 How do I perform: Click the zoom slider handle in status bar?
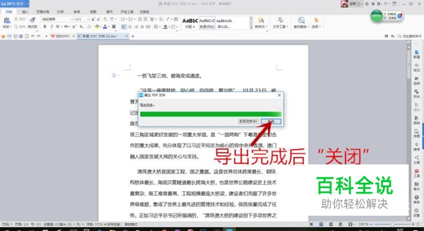pyautogui.click(x=392, y=224)
